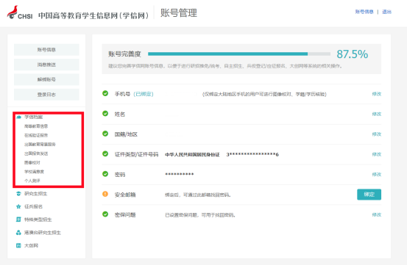Open the 登录日志 tab
Screen dimensions: 407x265
point(46,95)
